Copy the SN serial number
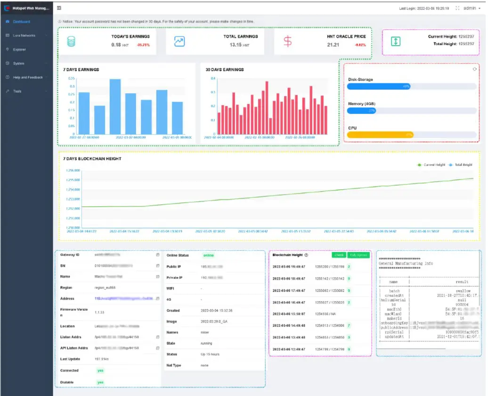 (x=158, y=266)
